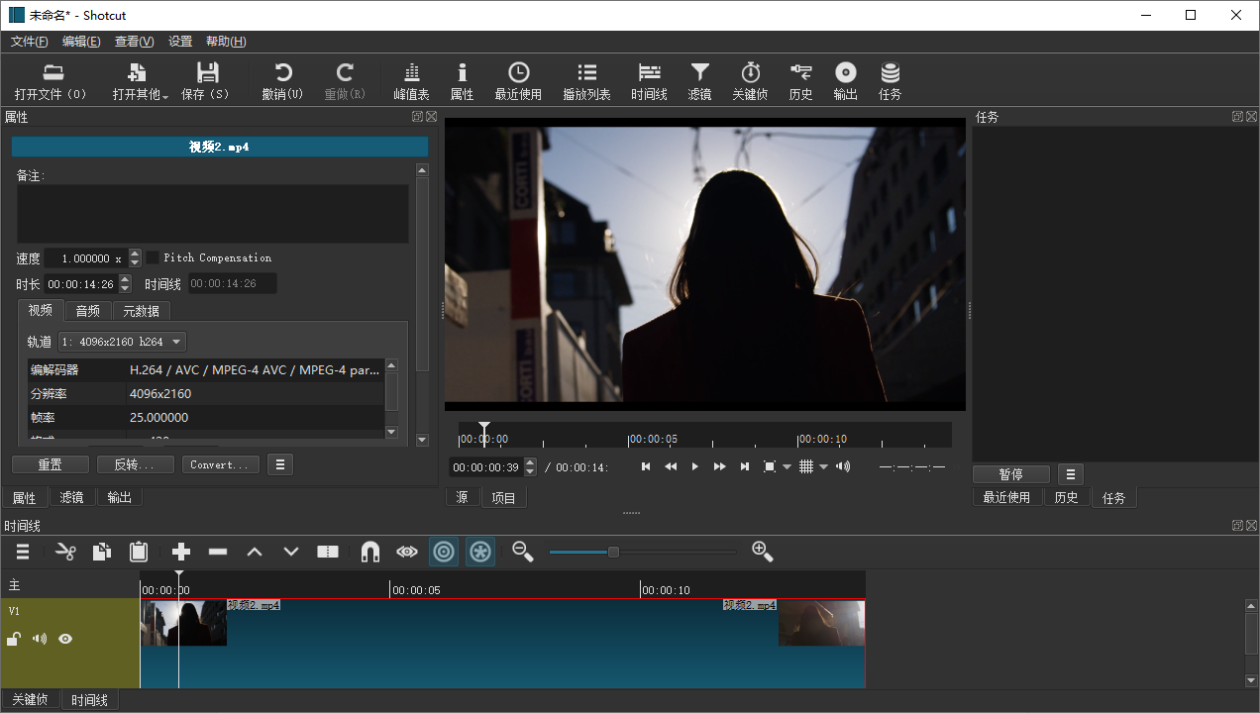Mute the V1 track speaker icon
Viewport: 1260px width, 713px height.
pos(40,639)
